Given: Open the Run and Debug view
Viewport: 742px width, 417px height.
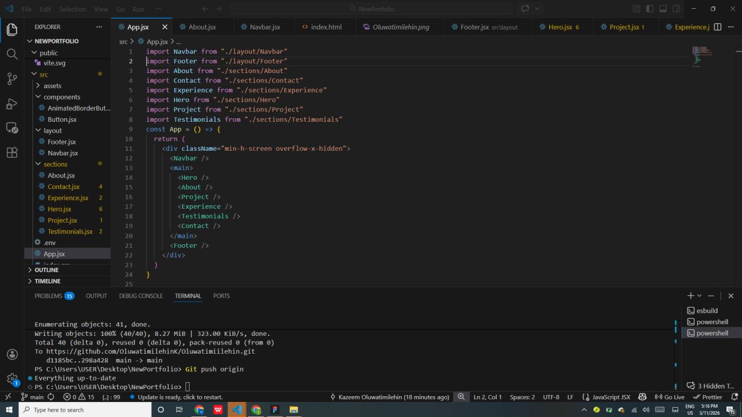Looking at the screenshot, I should [x=12, y=104].
